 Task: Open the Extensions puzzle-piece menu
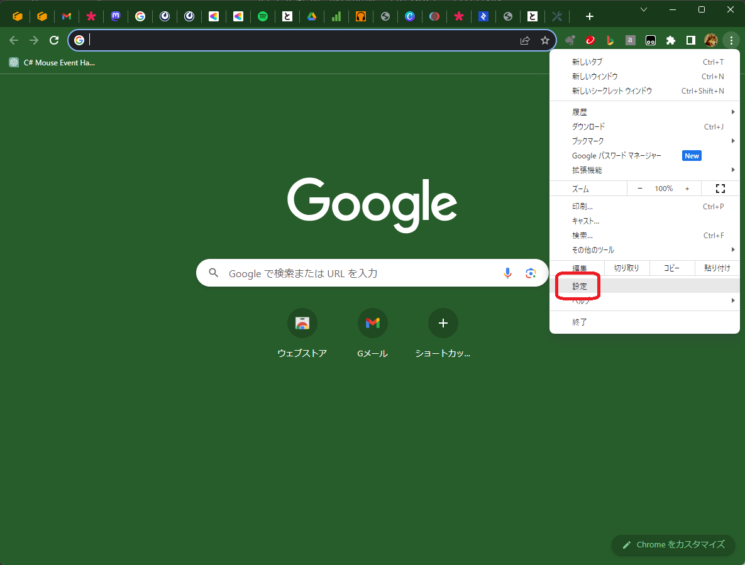click(x=670, y=40)
